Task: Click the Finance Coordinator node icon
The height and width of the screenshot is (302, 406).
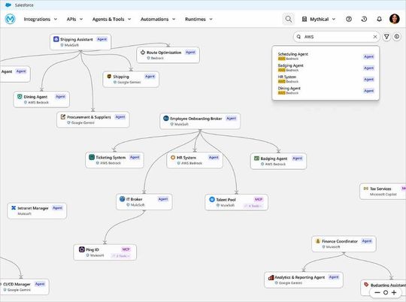Action: point(318,241)
